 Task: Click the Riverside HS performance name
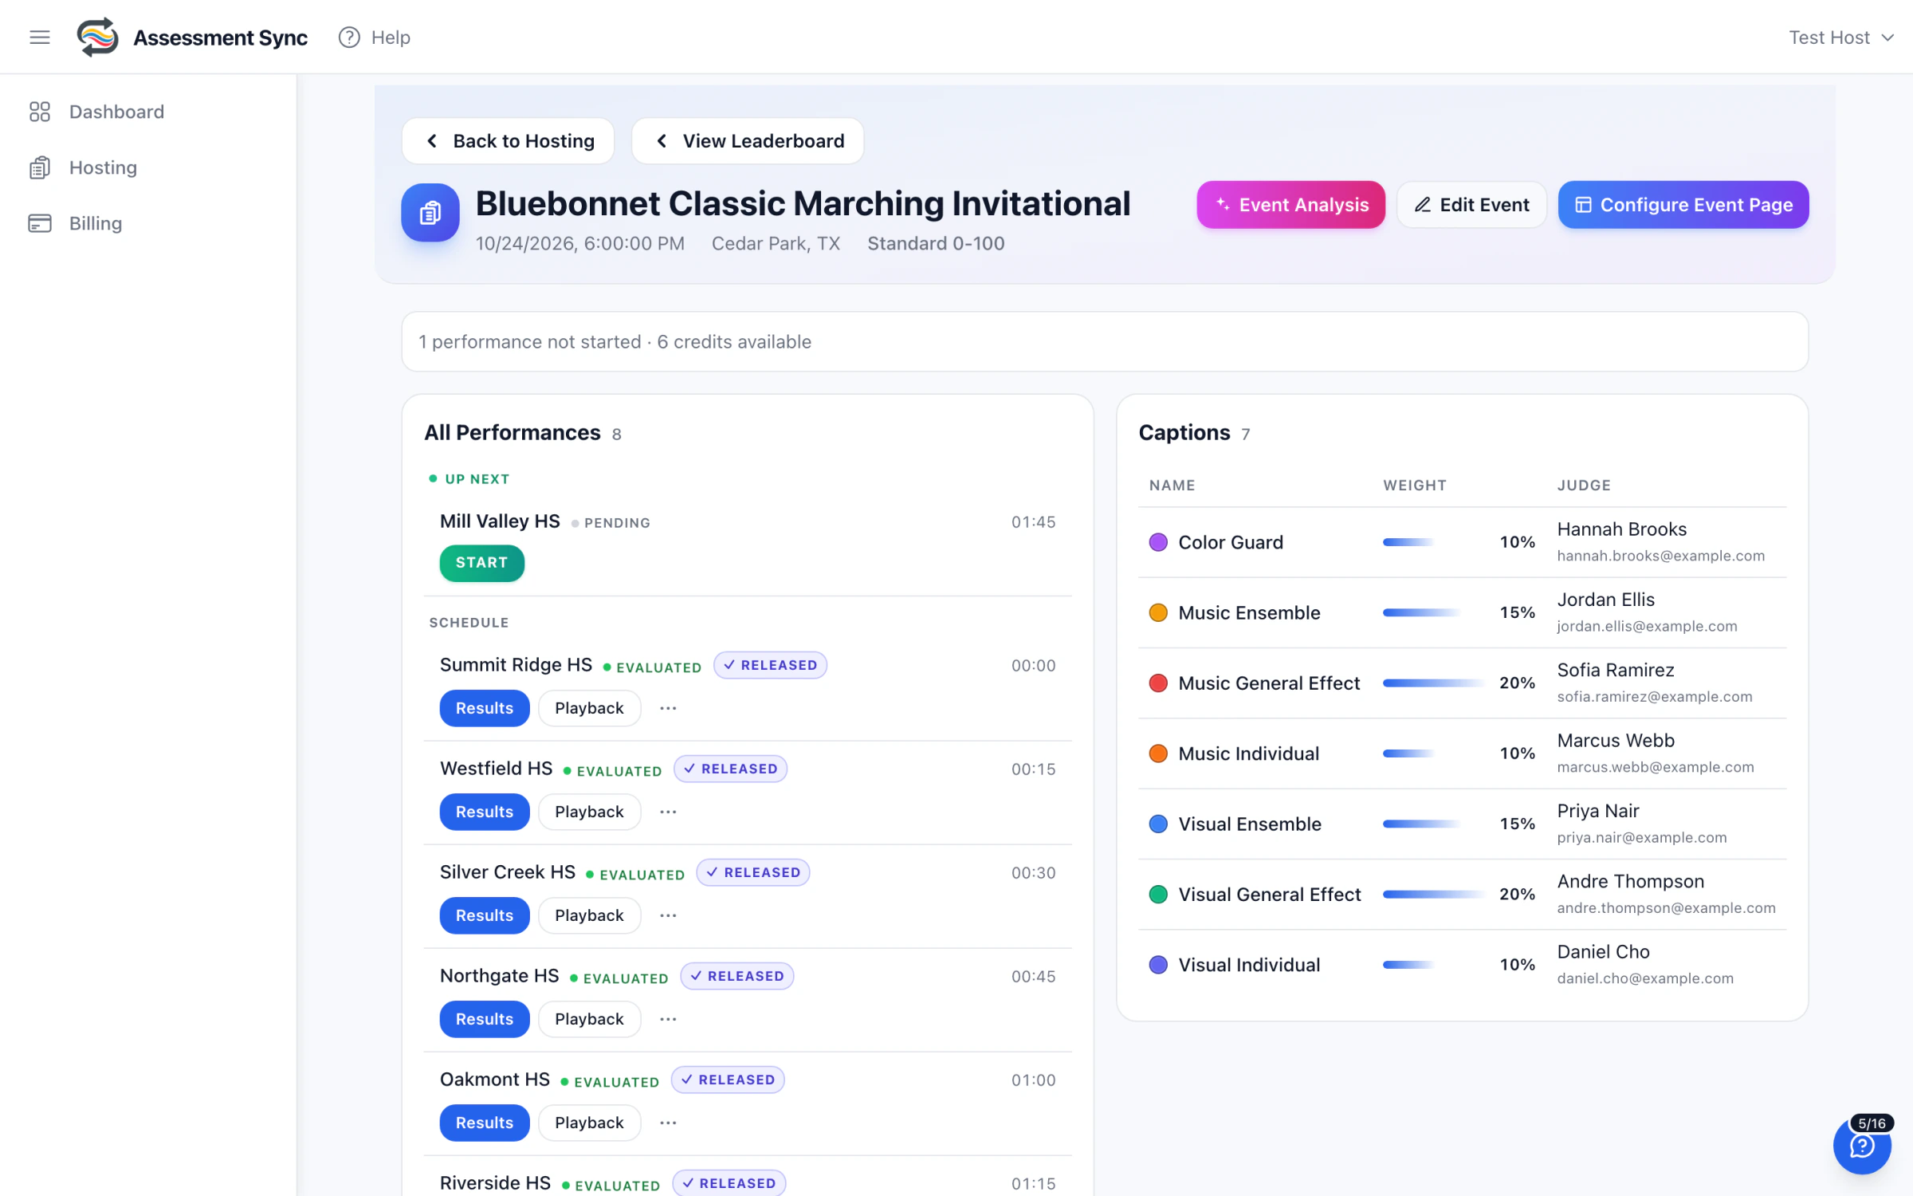495,1183
